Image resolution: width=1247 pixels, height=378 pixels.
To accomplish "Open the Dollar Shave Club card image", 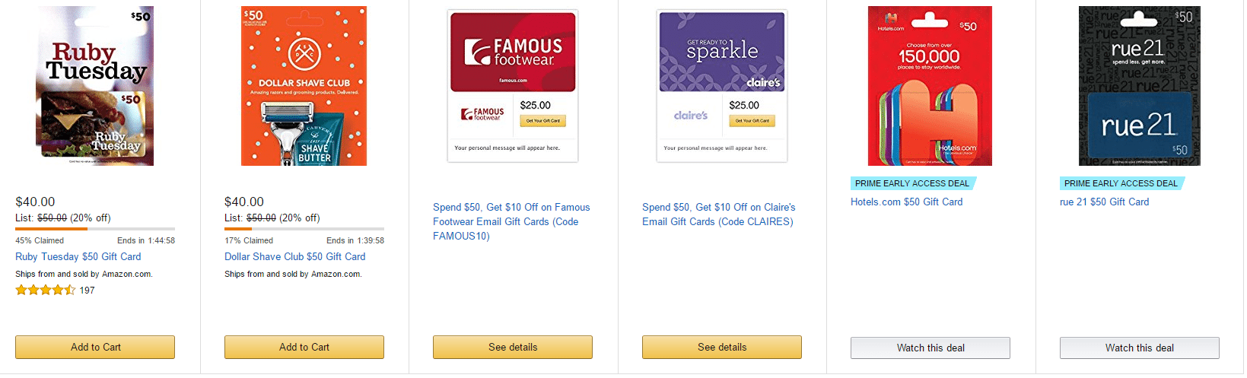I will [304, 86].
